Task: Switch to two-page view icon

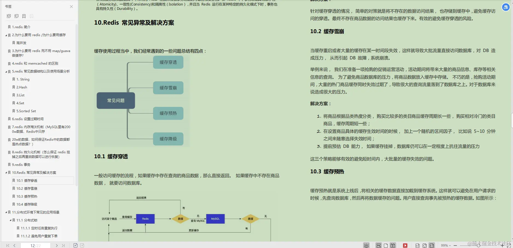Action: pyautogui.click(x=392, y=245)
